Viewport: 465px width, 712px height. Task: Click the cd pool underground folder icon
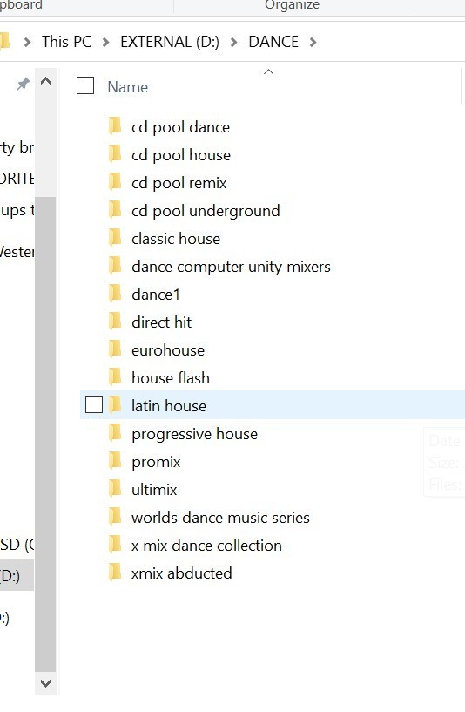click(x=115, y=210)
